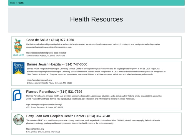Go to Home in the breadcrumb
Screen dimensions: 193x137
pyautogui.click(x=13, y=3)
